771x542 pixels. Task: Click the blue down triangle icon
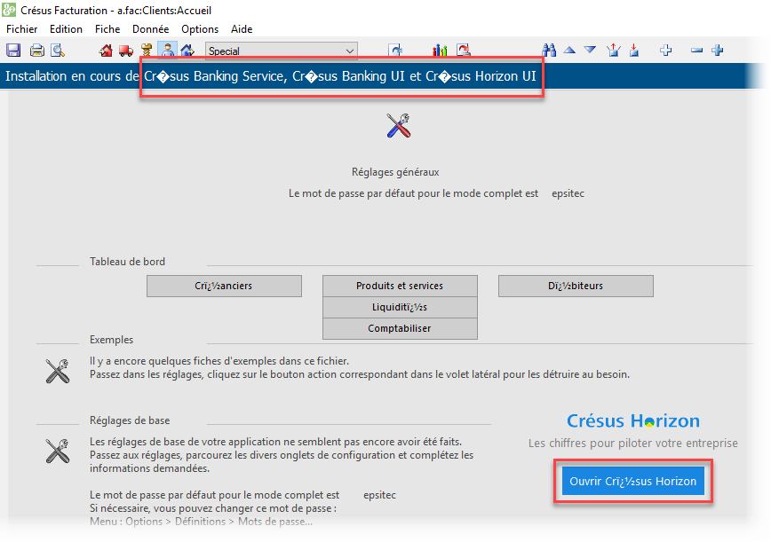(590, 50)
